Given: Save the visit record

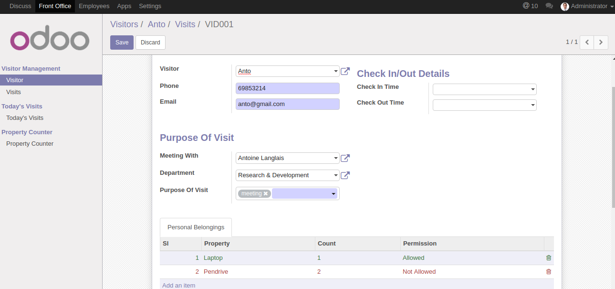Looking at the screenshot, I should 122,43.
